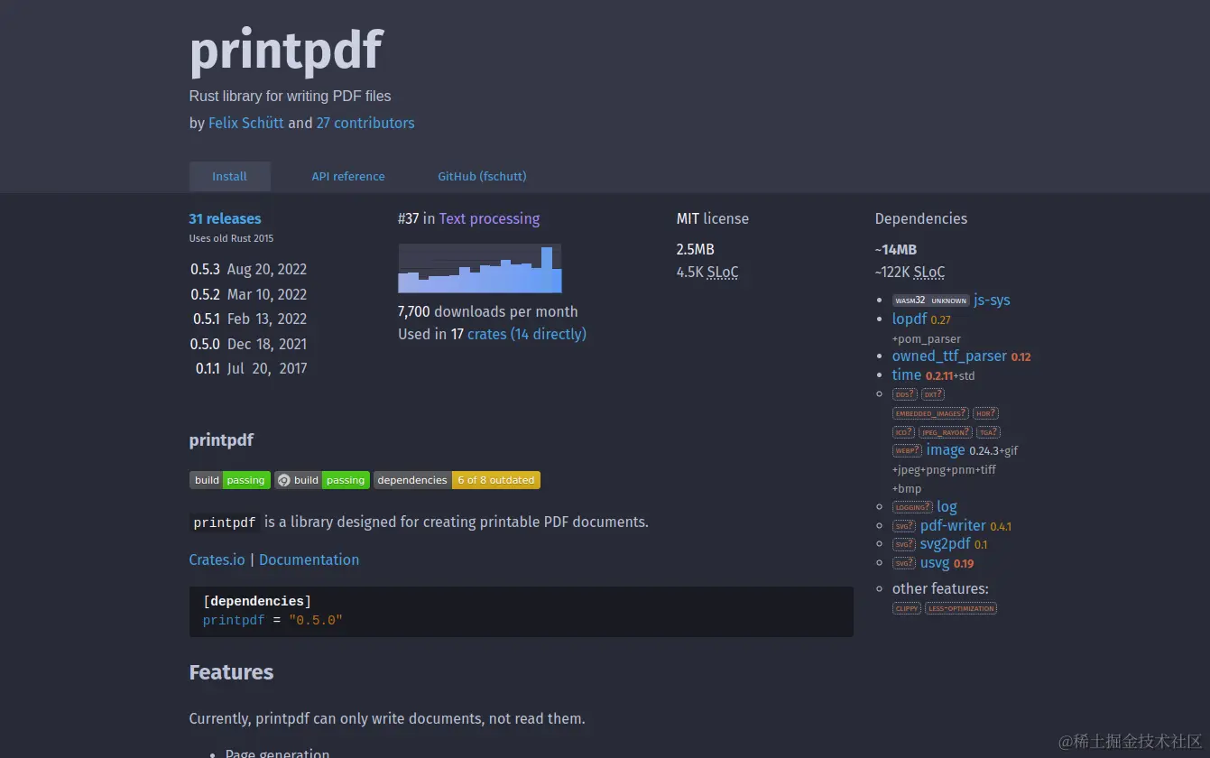Click the EMBEDDED_IMAGES? feature tag
The width and height of the screenshot is (1210, 758).
(930, 413)
